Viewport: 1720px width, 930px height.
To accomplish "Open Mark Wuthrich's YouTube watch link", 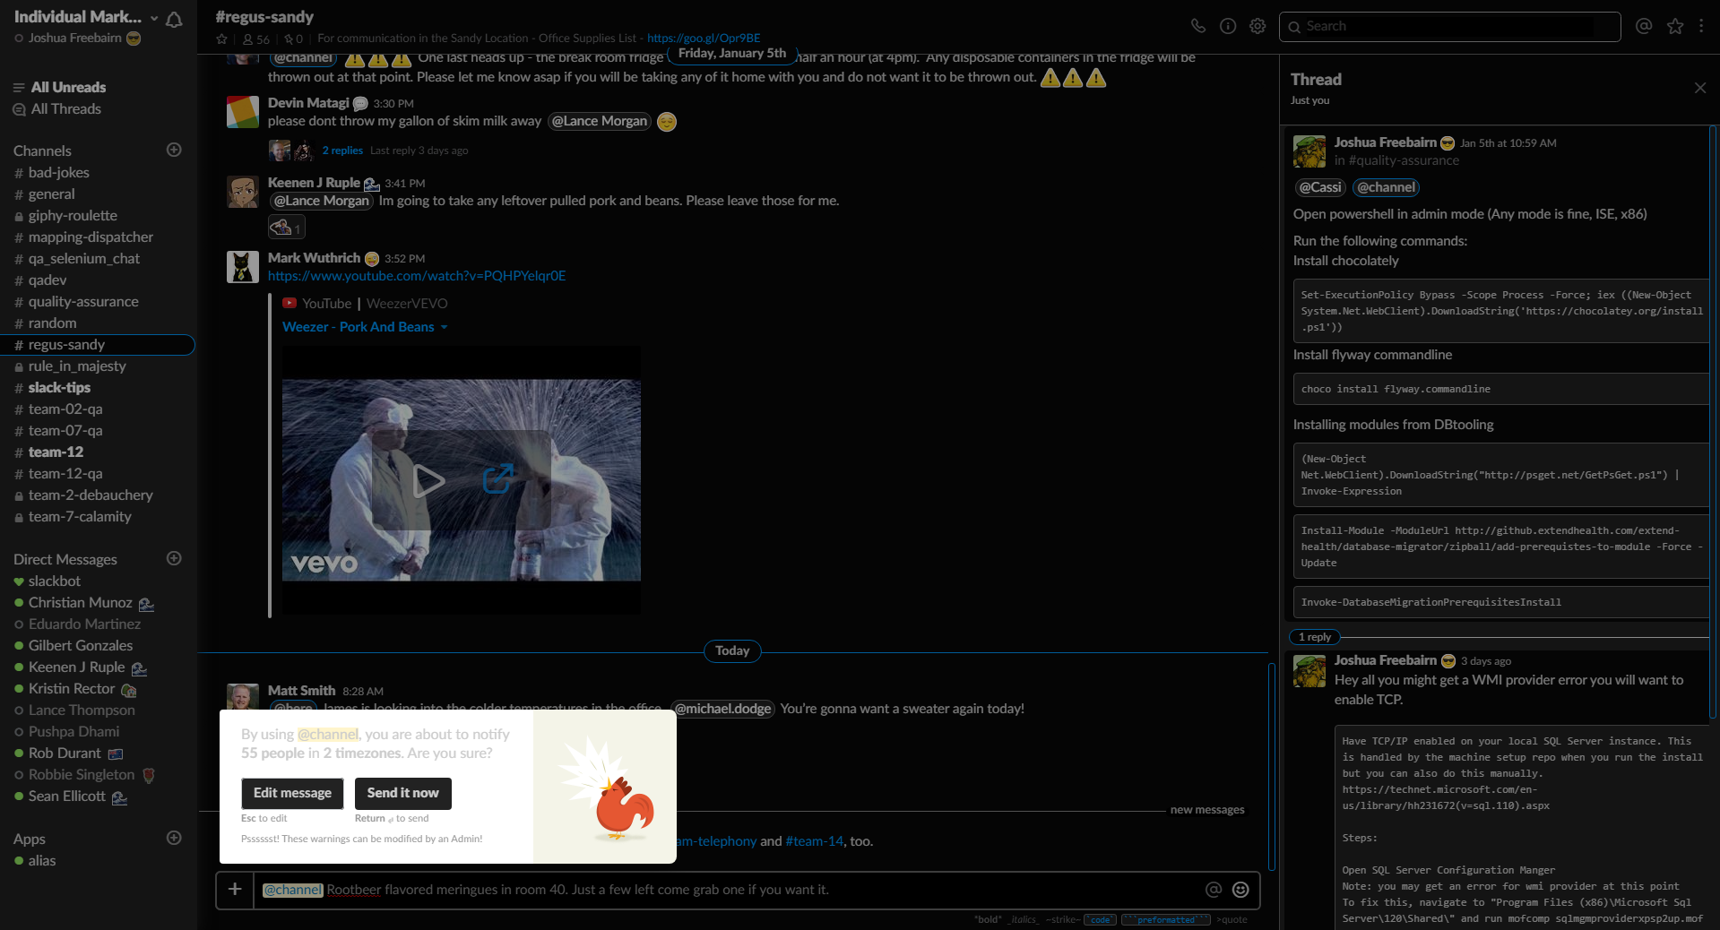I will (x=417, y=276).
